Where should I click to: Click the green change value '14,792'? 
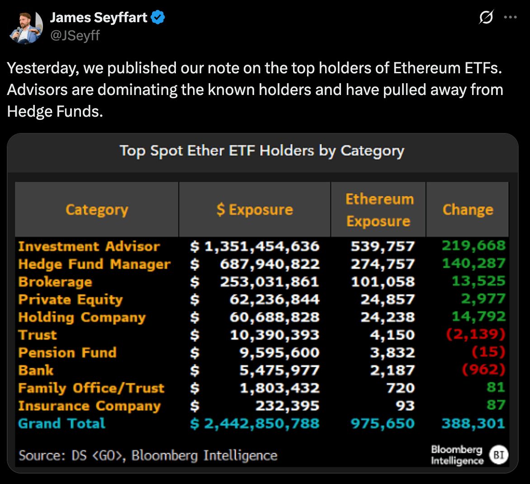[x=478, y=316]
